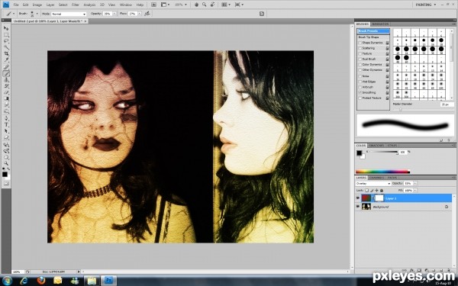This screenshot has width=458, height=286.
Task: Click Layer 1 mask thumbnail
Action: click(379, 198)
